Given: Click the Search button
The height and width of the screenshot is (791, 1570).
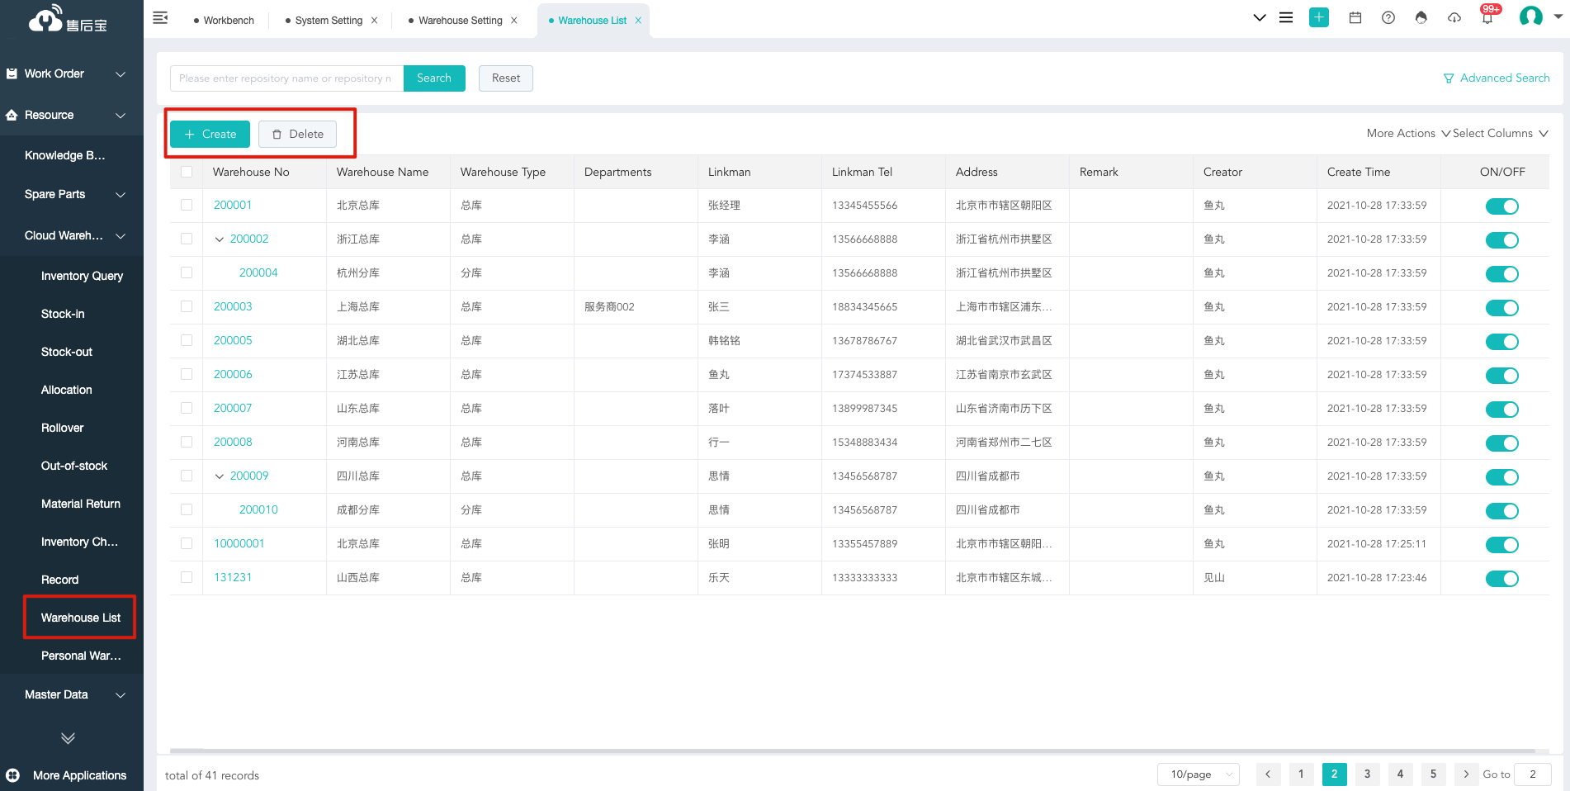Looking at the screenshot, I should pyautogui.click(x=434, y=78).
